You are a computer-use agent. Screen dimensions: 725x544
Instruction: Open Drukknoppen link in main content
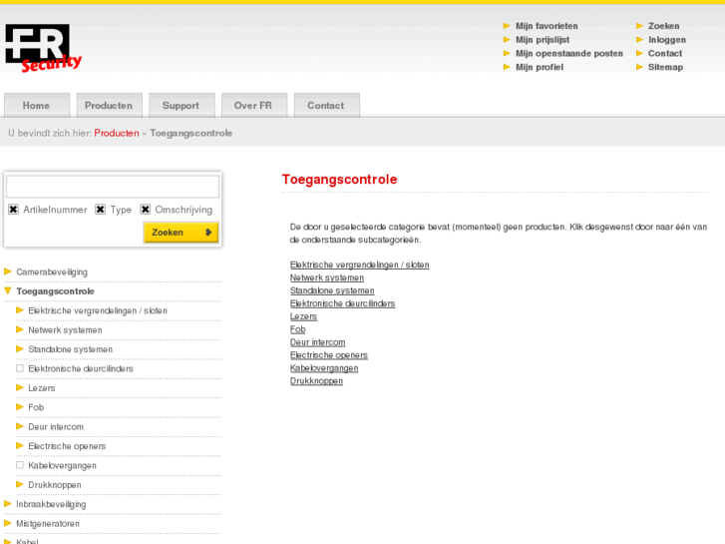click(x=316, y=381)
